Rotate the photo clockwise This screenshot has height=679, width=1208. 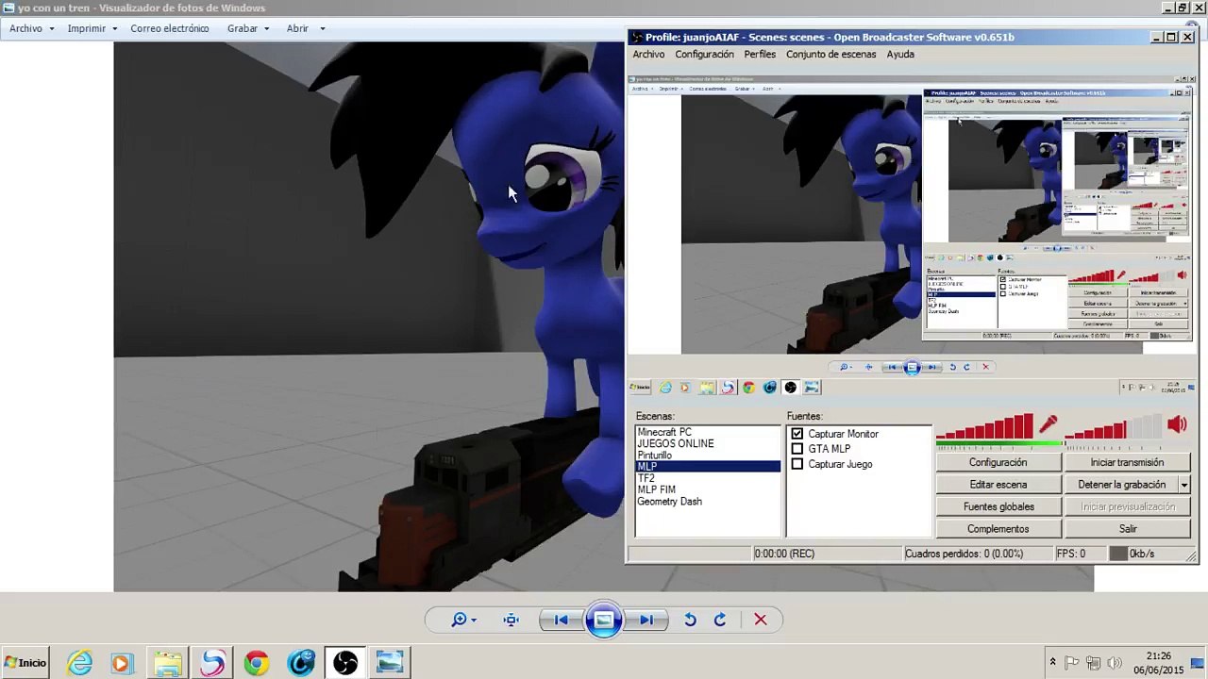pos(720,620)
